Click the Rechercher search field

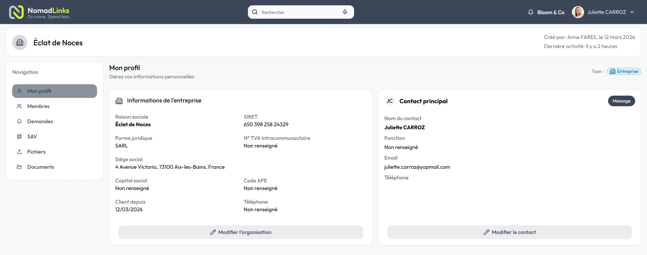pos(301,12)
